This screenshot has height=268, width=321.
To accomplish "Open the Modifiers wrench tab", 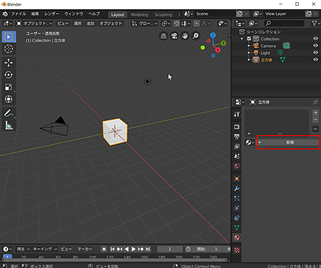I will (236, 189).
